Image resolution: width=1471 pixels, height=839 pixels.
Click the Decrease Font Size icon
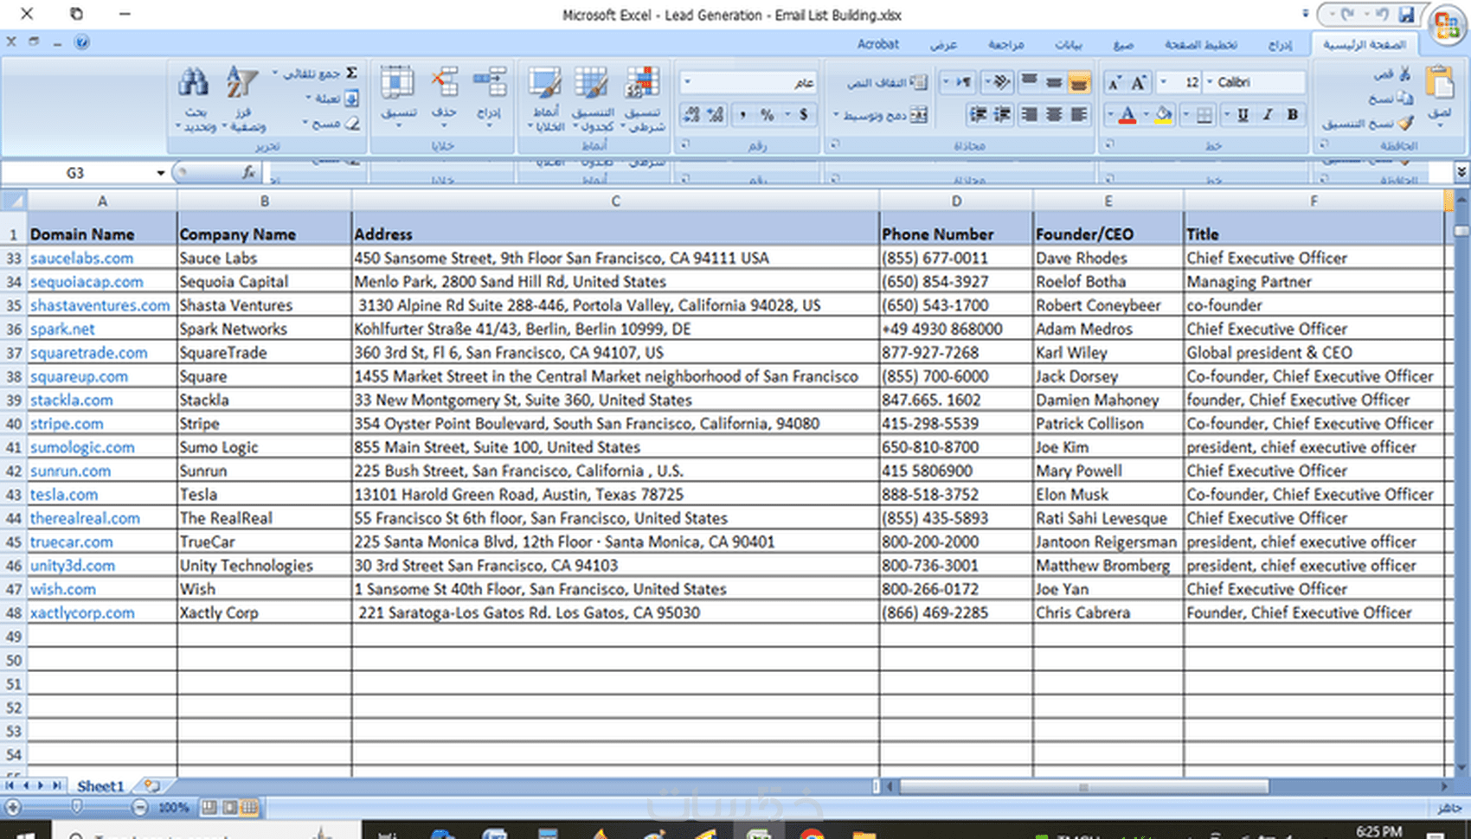[x=1114, y=82]
